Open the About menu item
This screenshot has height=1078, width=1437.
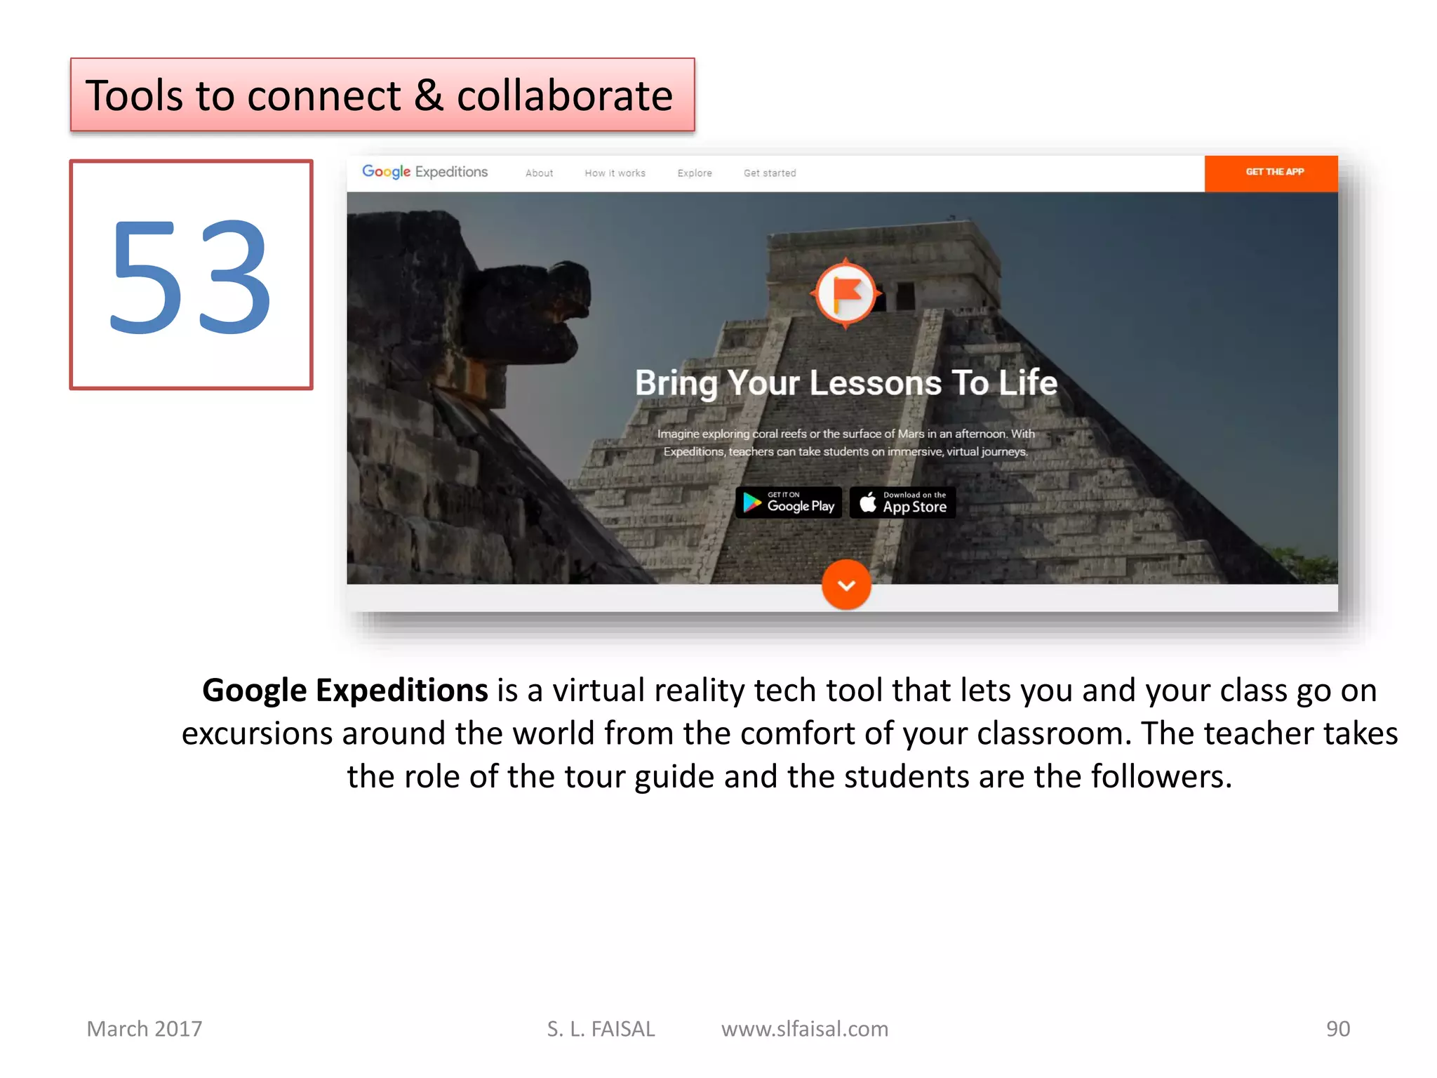click(539, 173)
